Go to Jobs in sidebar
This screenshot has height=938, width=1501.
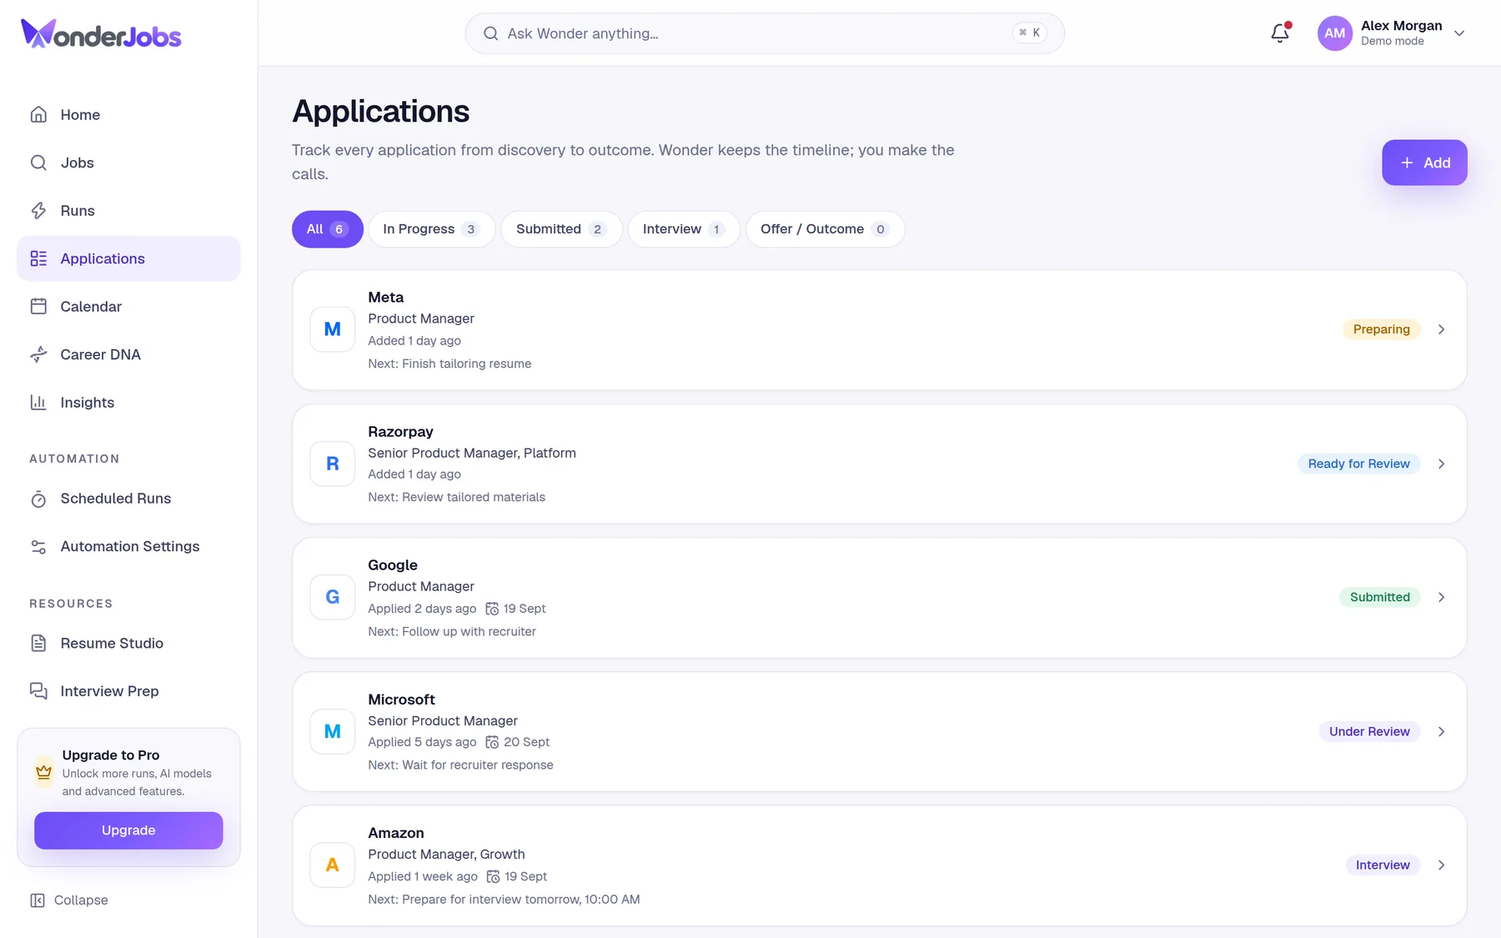click(x=128, y=163)
